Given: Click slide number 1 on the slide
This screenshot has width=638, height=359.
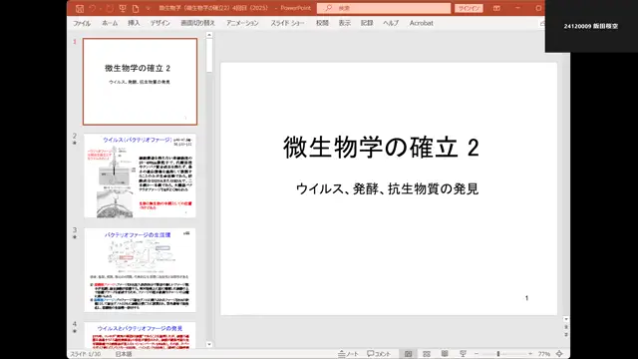Looking at the screenshot, I should [x=526, y=298].
